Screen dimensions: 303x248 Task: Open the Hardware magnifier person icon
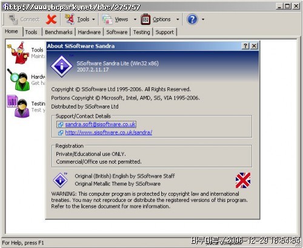coord(19,80)
